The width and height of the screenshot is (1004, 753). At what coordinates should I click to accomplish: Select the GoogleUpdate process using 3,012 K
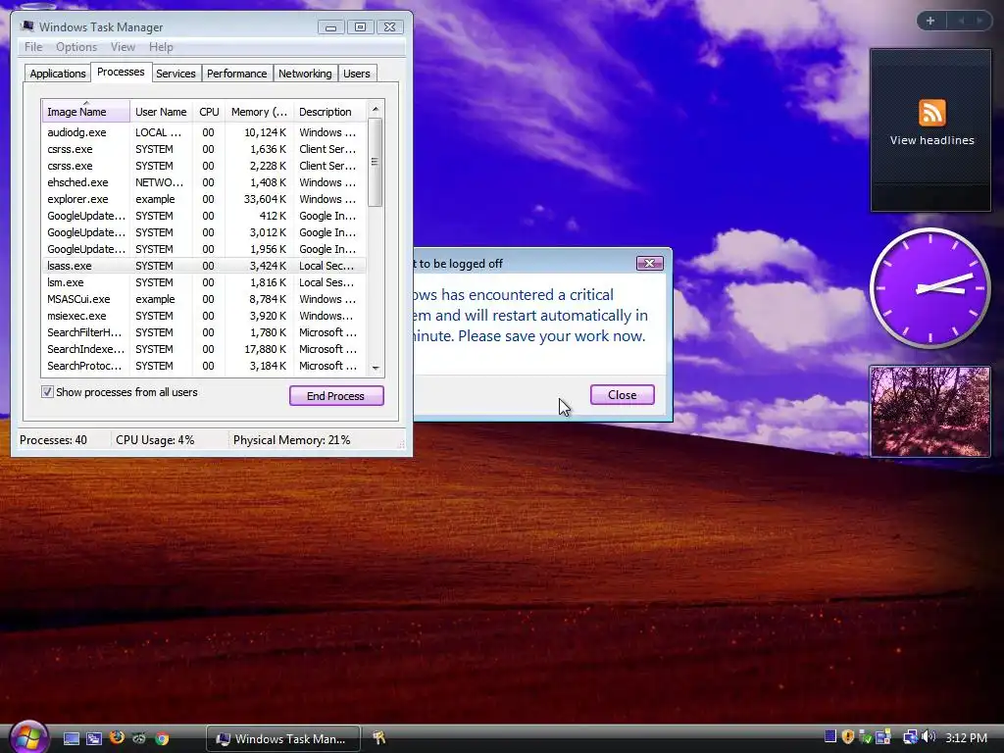point(204,232)
